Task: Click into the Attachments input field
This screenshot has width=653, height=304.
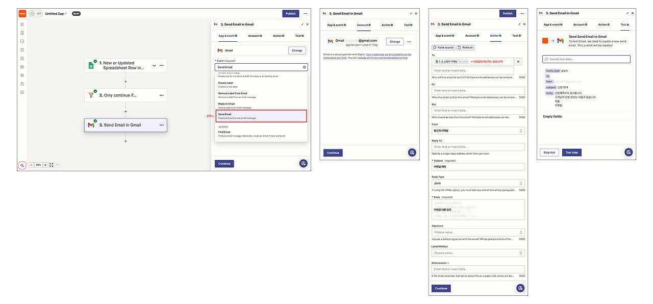Action: [x=478, y=269]
